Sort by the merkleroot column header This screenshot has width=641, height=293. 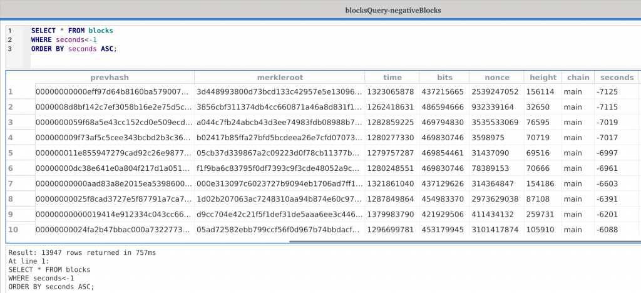point(279,78)
